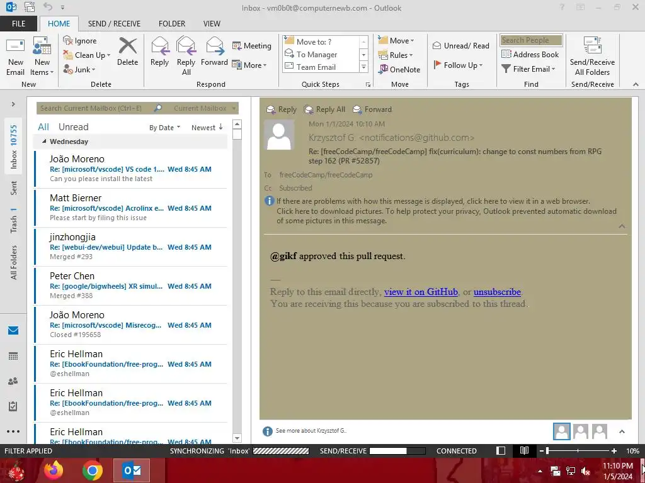
Task: Create a New Email
Action: 15,56
